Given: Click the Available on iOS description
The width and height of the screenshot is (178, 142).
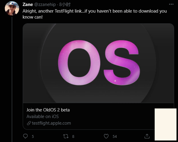Looking at the screenshot, I should click(x=42, y=117).
